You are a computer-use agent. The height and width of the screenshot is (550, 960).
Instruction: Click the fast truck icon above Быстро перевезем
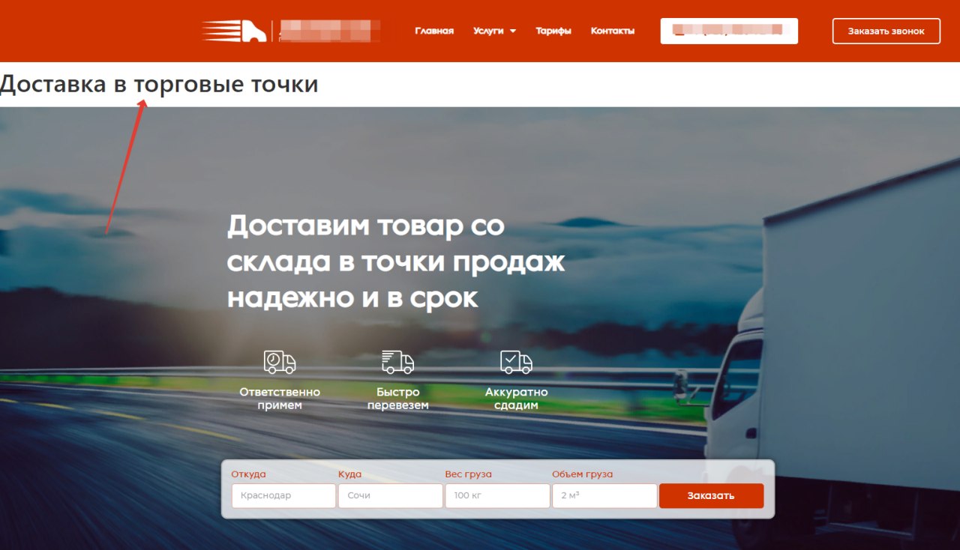397,363
